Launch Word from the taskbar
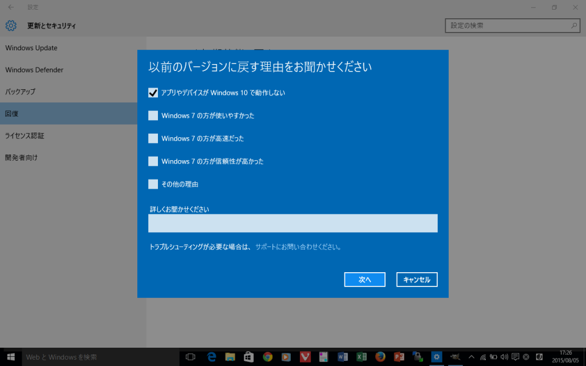Screen dimensions: 586x366 point(342,357)
